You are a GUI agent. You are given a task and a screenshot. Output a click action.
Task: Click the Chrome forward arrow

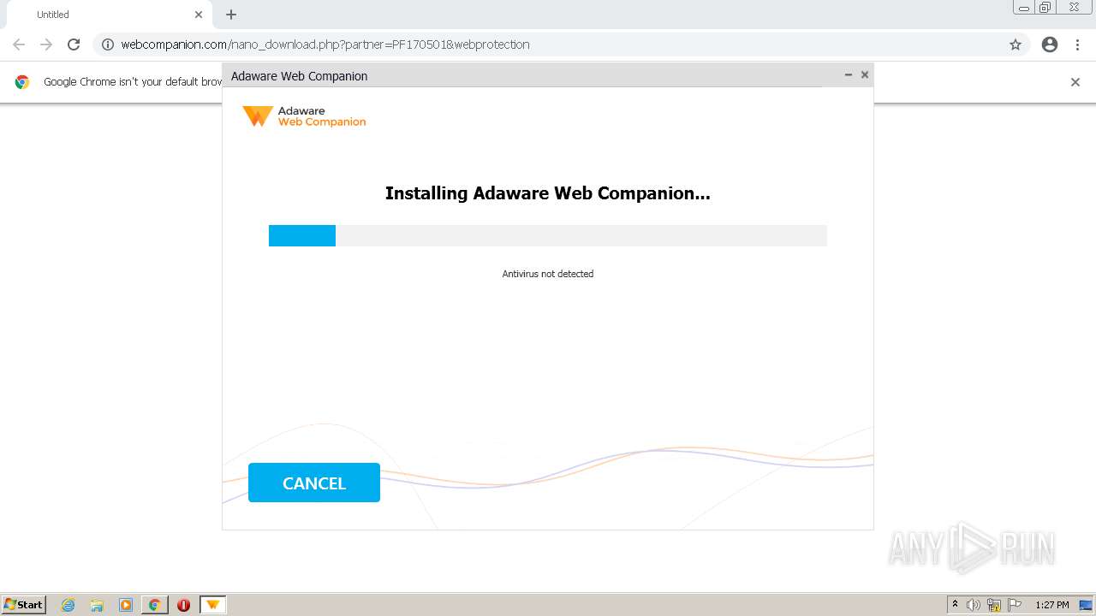[46, 44]
